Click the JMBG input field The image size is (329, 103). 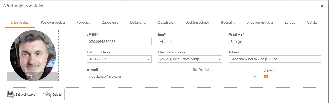point(119,42)
